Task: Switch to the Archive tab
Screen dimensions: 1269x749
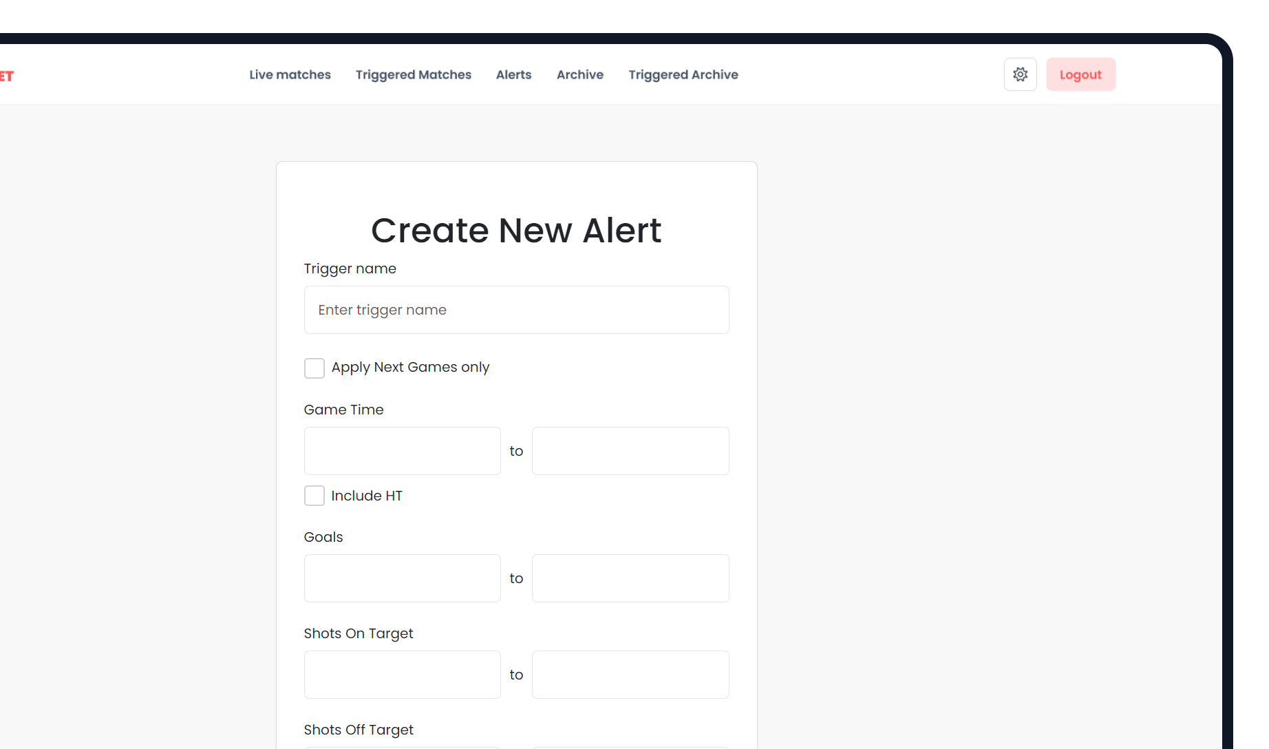Action: pos(579,74)
